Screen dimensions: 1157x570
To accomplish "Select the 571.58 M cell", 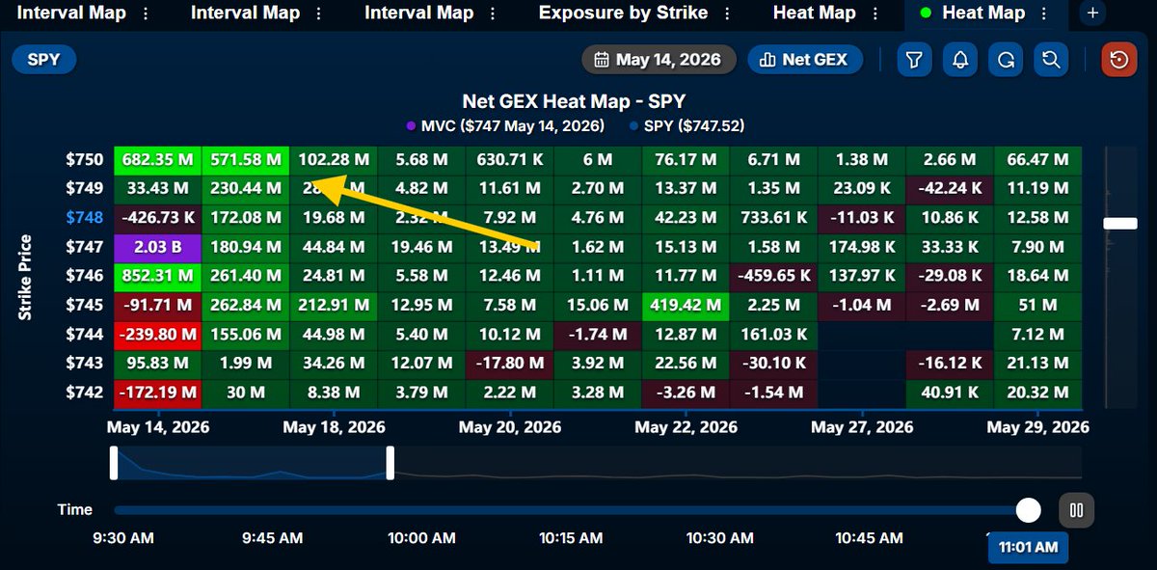I will pyautogui.click(x=245, y=160).
